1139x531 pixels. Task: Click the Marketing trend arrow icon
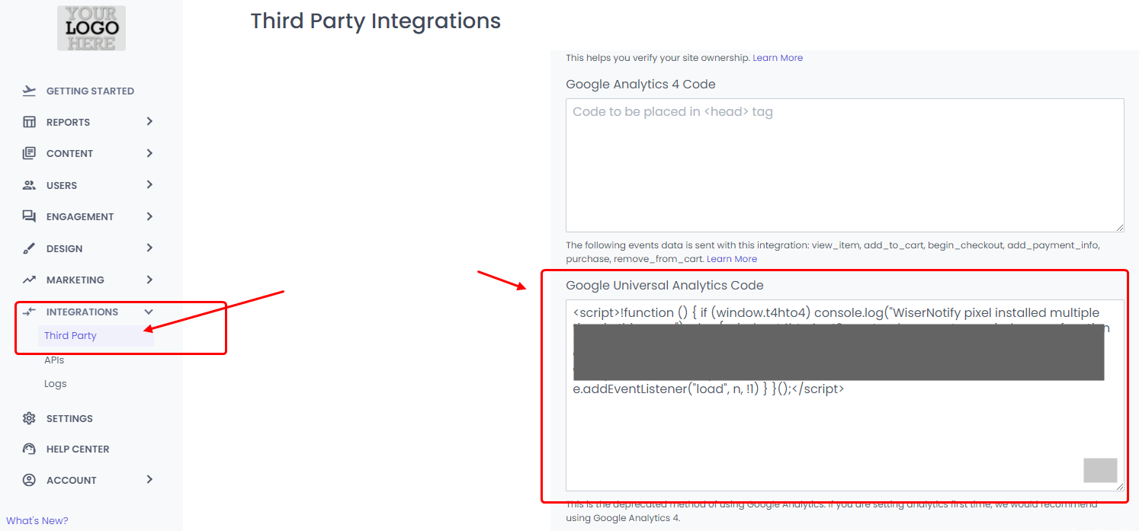click(29, 280)
